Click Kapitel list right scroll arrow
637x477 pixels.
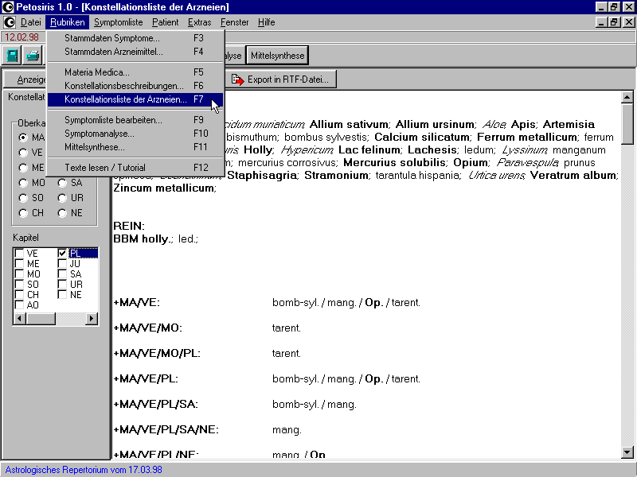(92, 319)
